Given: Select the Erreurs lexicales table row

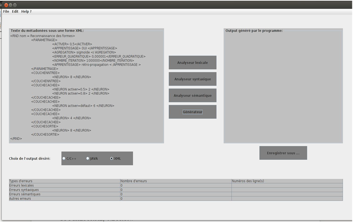Looking at the screenshot, I should coord(64,186).
